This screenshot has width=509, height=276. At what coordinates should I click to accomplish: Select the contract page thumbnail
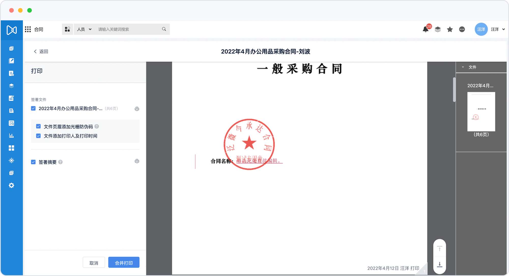coord(481,112)
